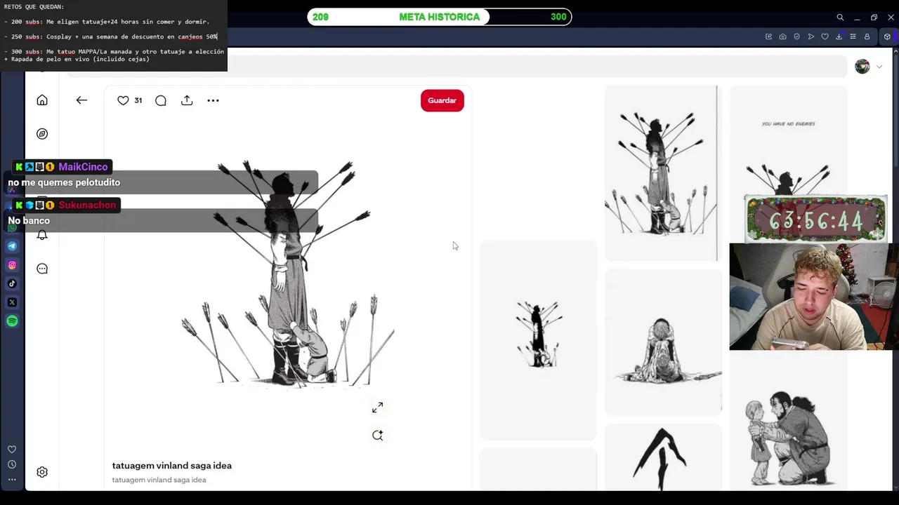Save the pin with Guardar button
The height and width of the screenshot is (505, 899).
442,100
